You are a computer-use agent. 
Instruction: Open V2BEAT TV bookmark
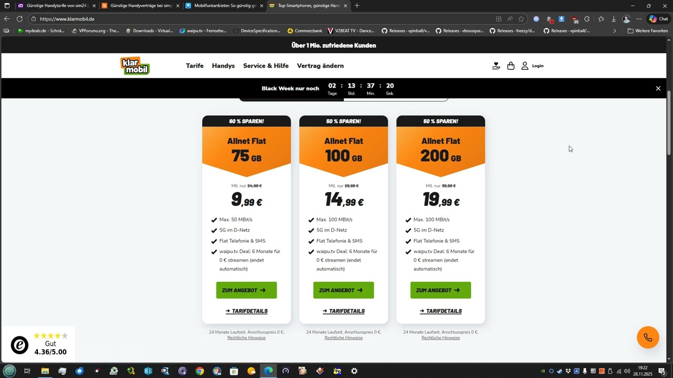[351, 31]
